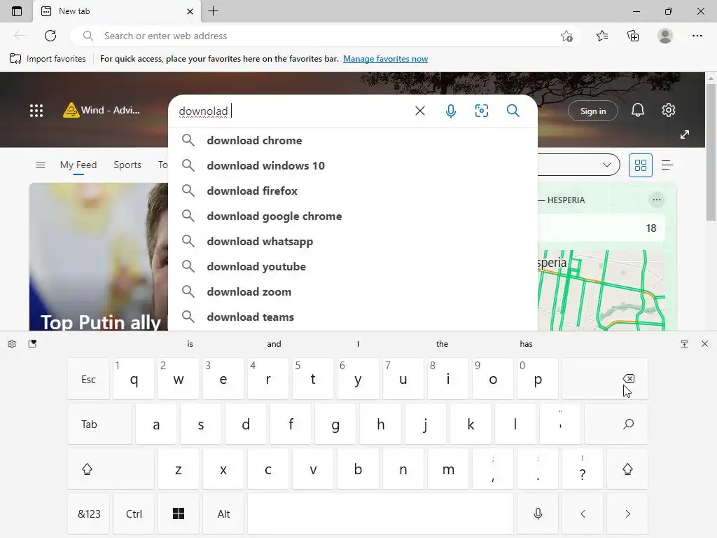Open a new tab with plus button

pos(213,11)
